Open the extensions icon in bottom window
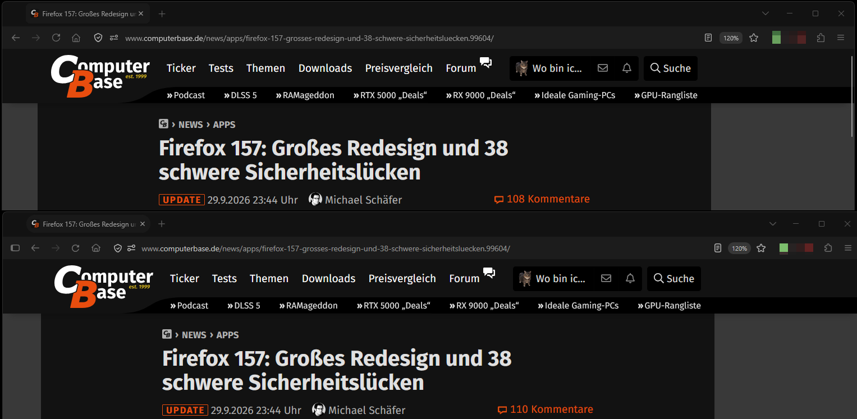 [828, 248]
